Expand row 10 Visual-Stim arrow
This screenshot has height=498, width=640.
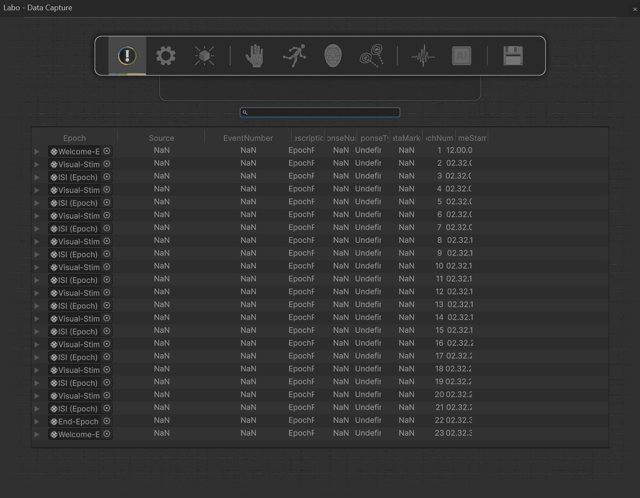(37, 267)
